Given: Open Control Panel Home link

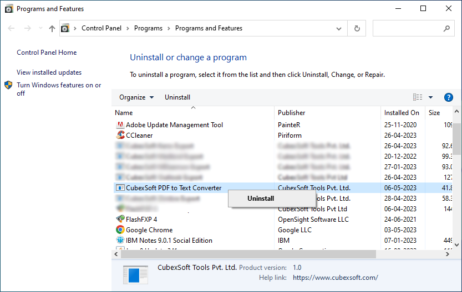Looking at the screenshot, I should (47, 53).
